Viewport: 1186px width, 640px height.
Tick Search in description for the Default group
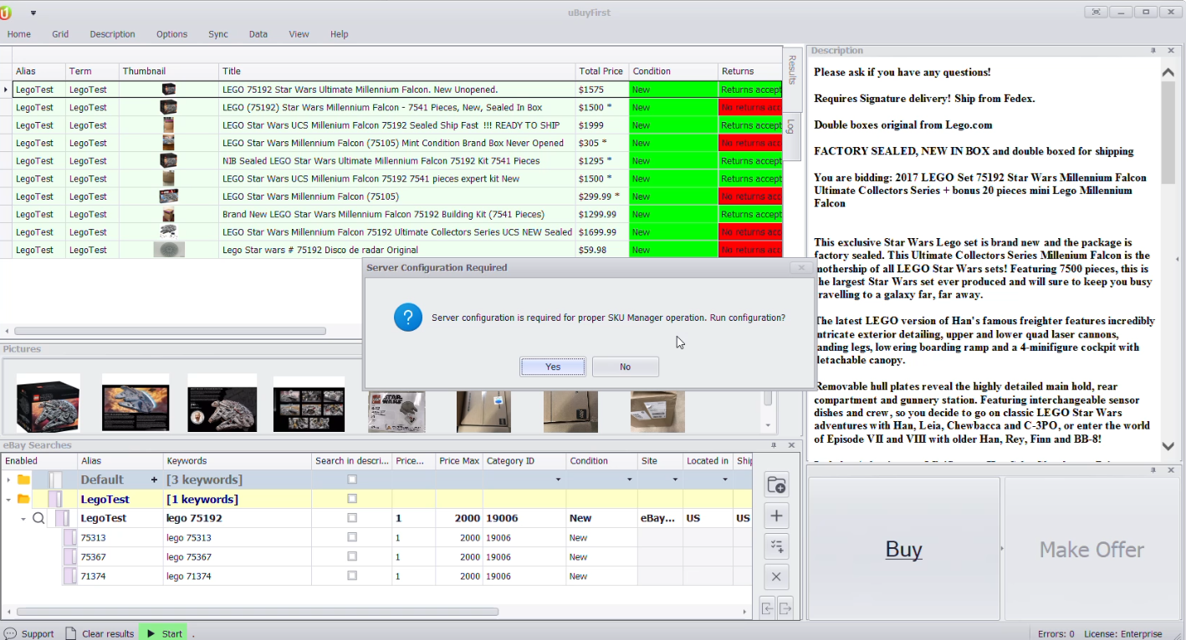click(x=352, y=480)
